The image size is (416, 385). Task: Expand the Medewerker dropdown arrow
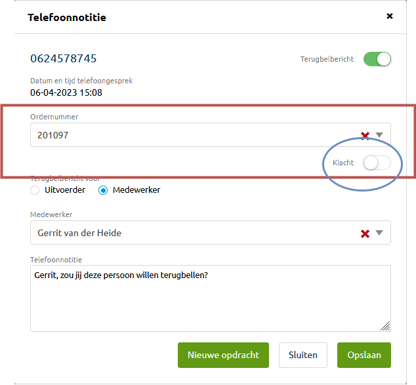coord(379,233)
